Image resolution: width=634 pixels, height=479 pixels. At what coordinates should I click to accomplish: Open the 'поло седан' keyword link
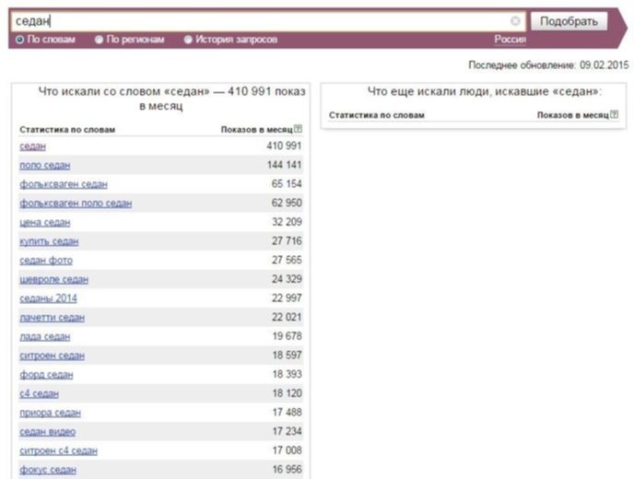click(45, 165)
